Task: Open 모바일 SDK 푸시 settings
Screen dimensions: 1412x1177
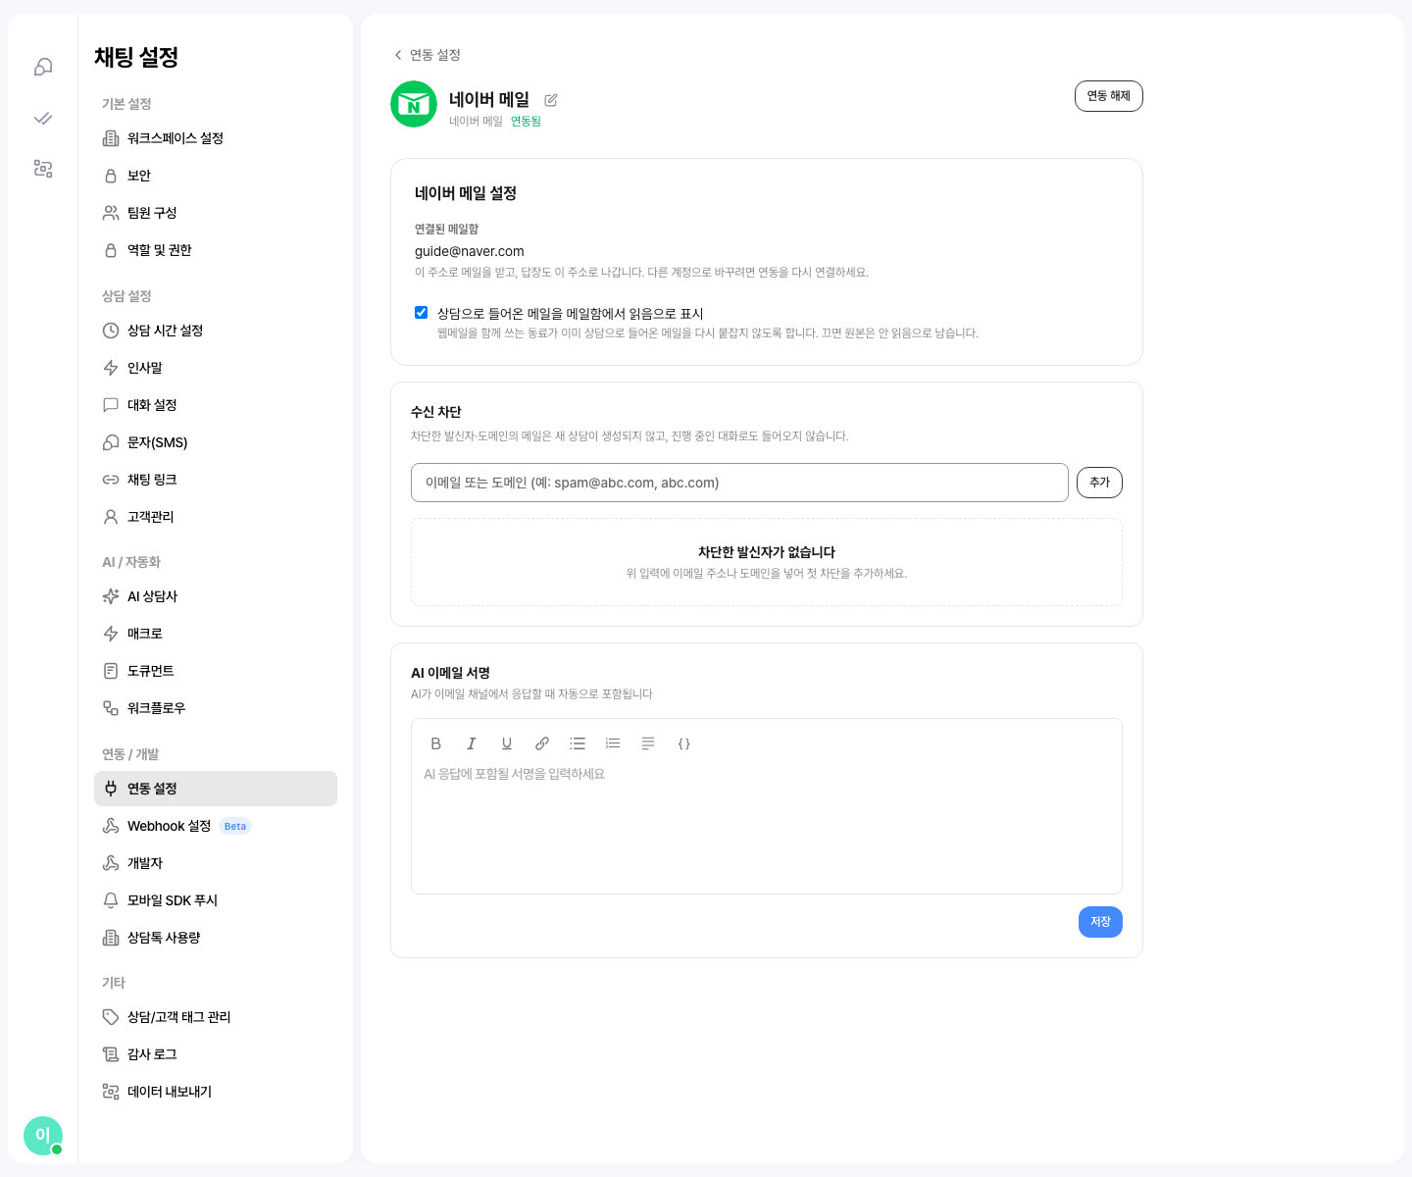Action: (216, 900)
